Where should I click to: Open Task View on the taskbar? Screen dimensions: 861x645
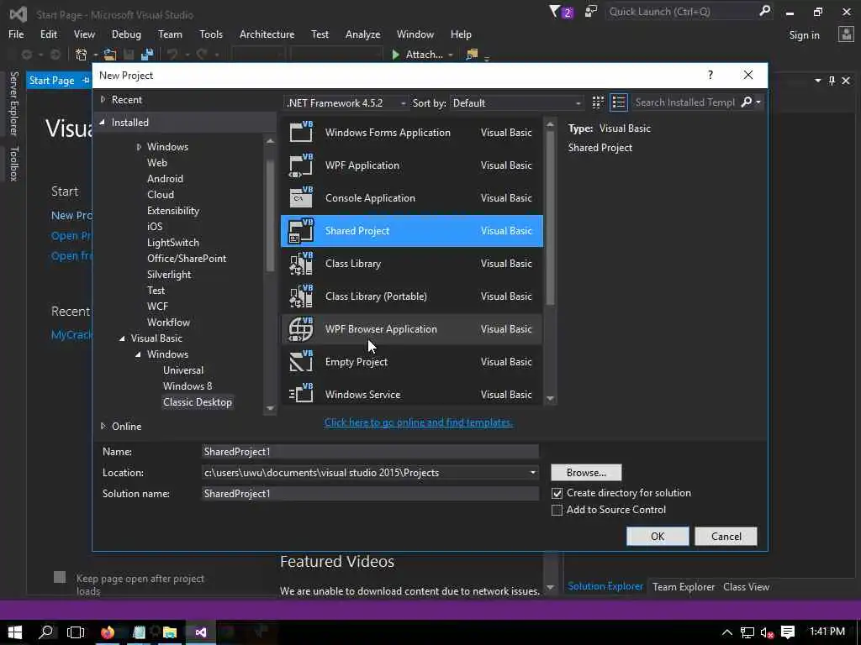coord(76,632)
